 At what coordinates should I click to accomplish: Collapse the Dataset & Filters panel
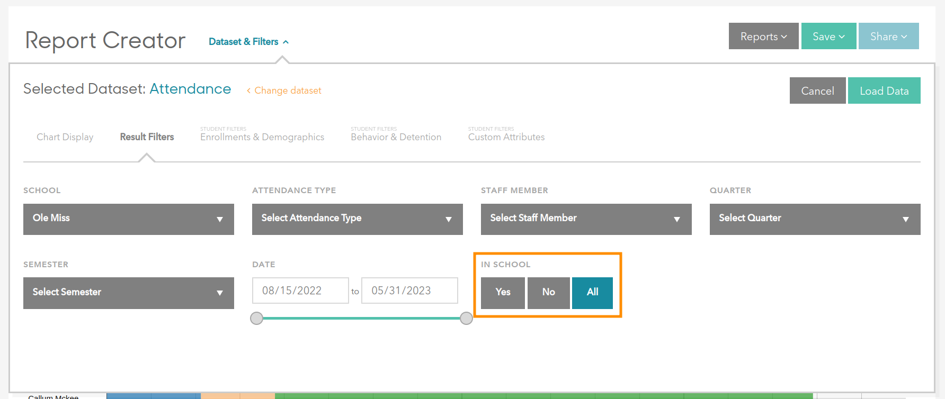(x=248, y=42)
